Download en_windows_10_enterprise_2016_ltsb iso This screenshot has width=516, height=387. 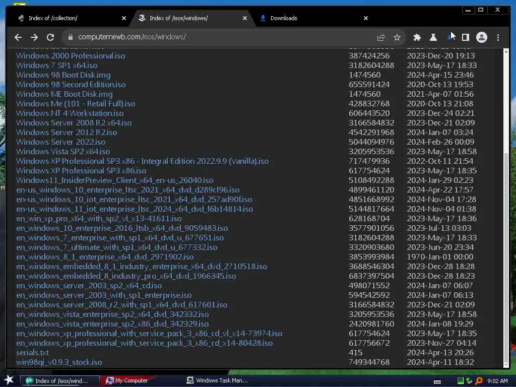122,228
